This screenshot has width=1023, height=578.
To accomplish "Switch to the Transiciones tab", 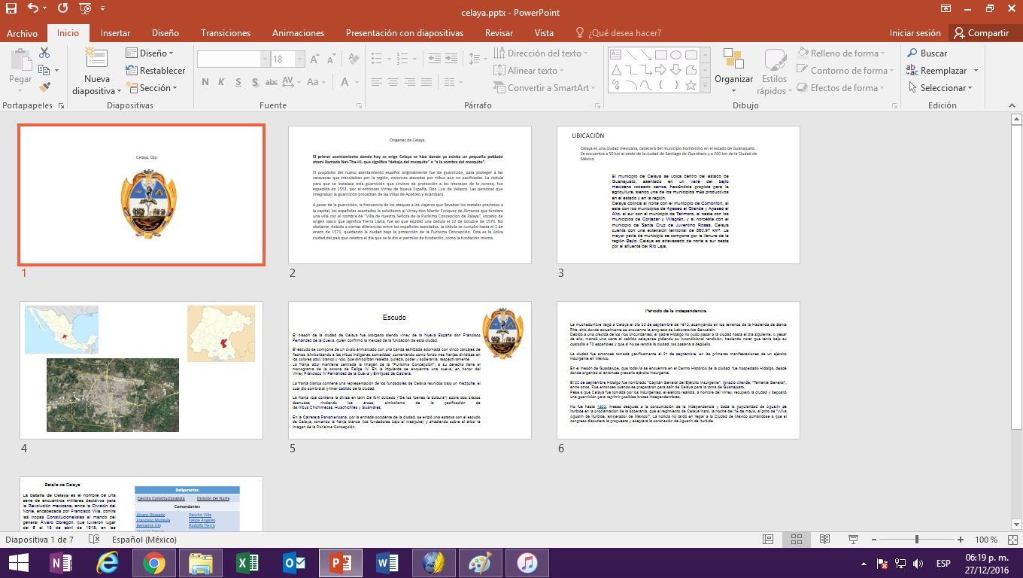I will [226, 33].
